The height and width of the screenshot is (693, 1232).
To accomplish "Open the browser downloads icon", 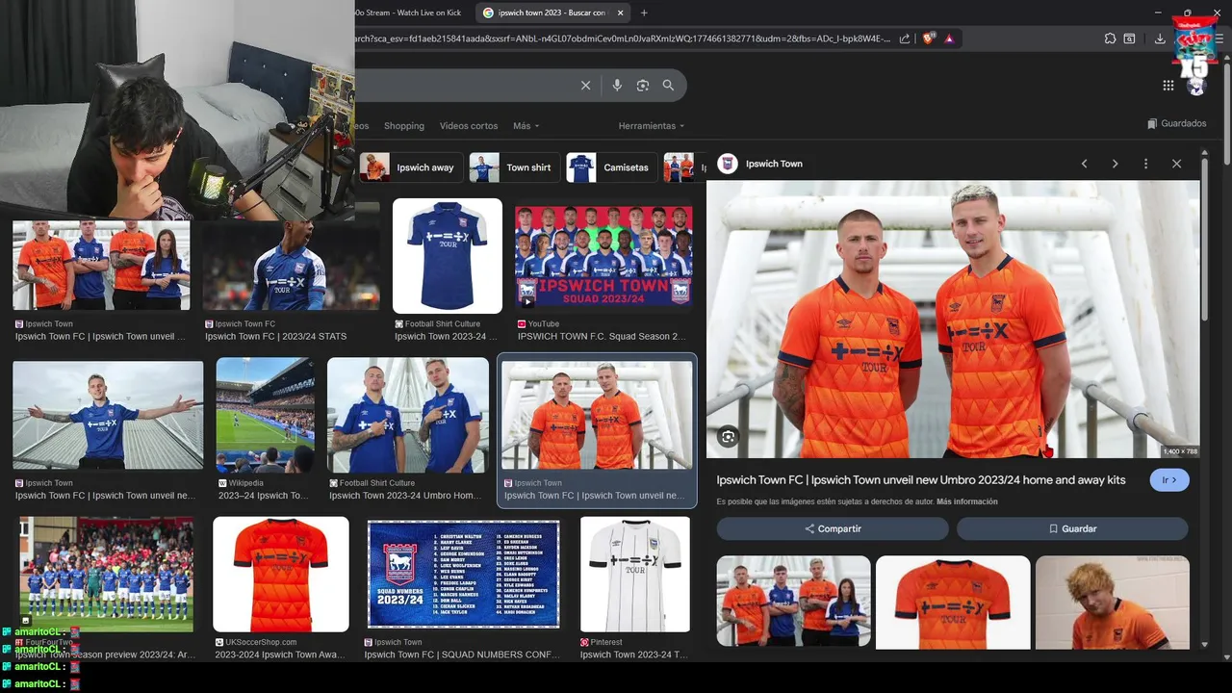I will 1160,38.
